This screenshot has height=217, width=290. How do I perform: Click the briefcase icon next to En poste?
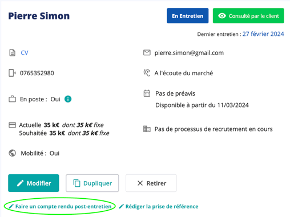13,99
